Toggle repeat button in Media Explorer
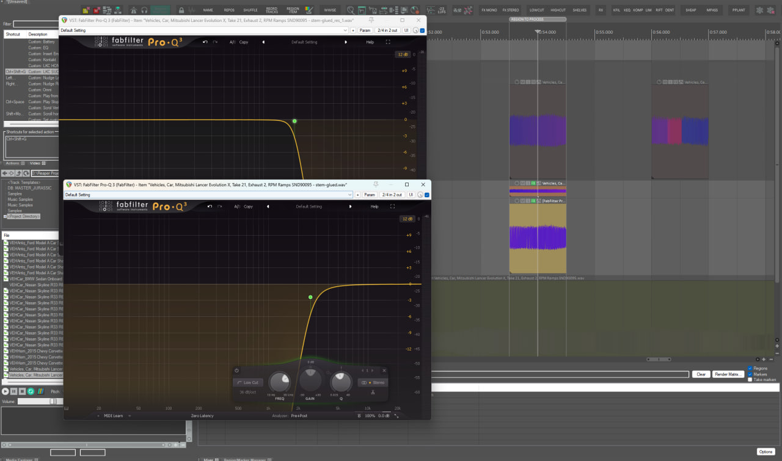Screen dimensions: 782x461 point(31,391)
